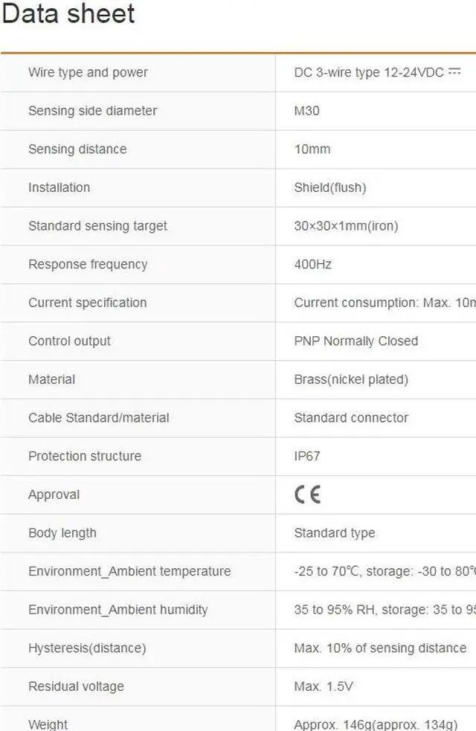
Task: Click the Data sheet heading
Action: [68, 14]
